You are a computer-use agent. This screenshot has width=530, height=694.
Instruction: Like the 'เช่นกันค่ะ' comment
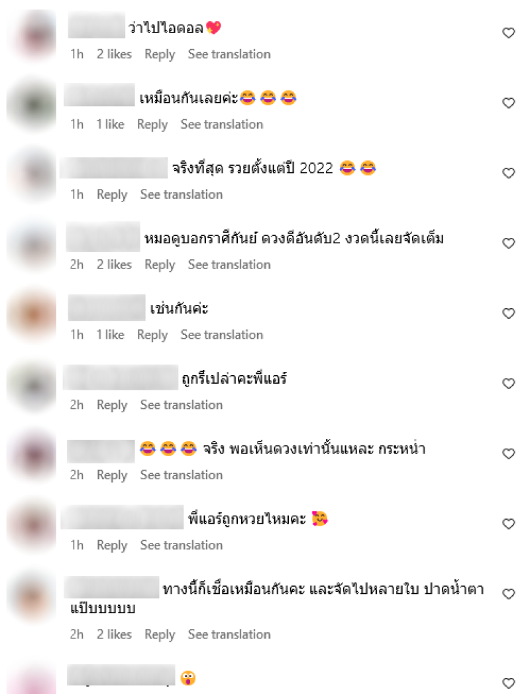coord(509,314)
